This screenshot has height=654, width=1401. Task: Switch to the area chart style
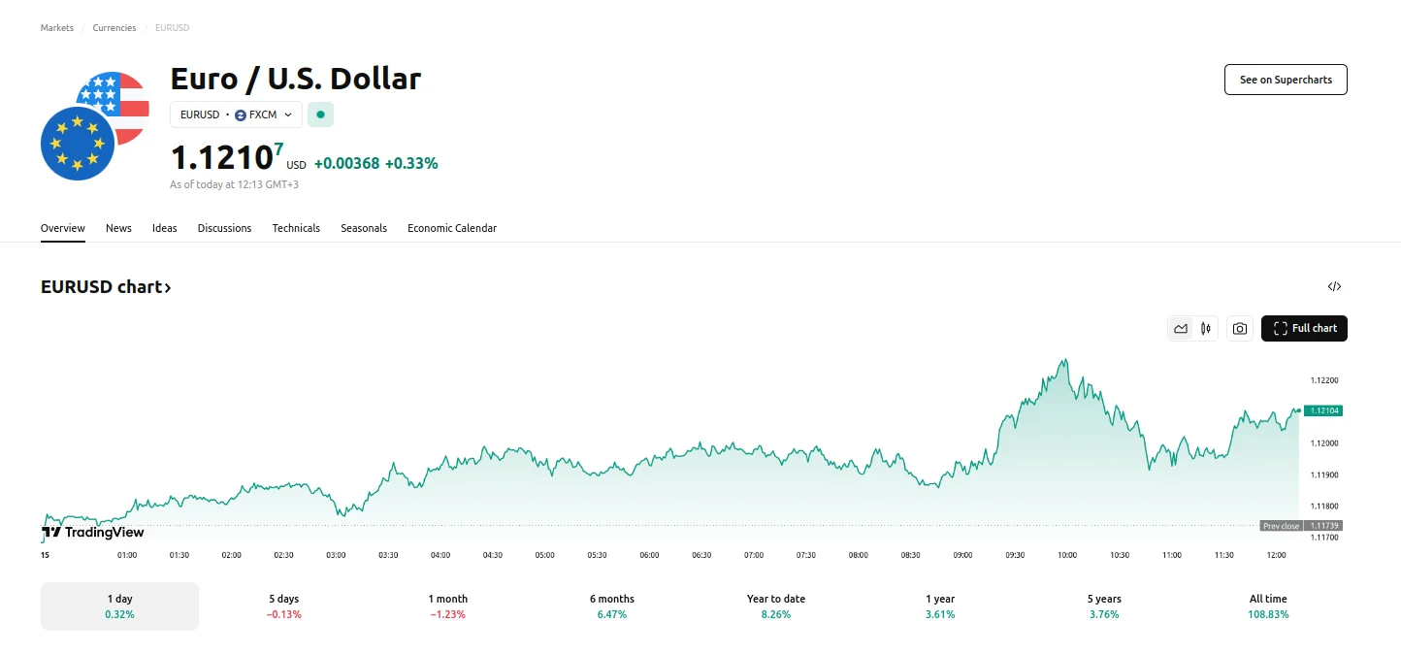[1181, 329]
